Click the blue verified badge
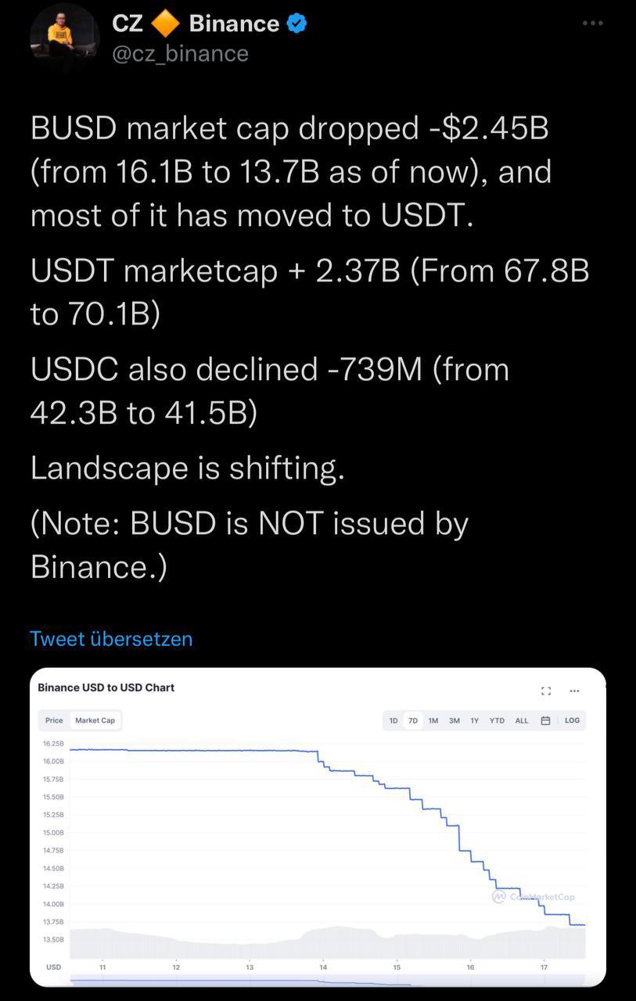This screenshot has height=1001, width=636. (x=296, y=24)
